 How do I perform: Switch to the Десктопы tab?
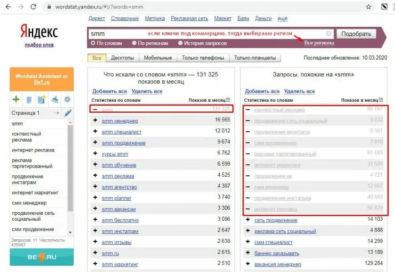click(123, 58)
